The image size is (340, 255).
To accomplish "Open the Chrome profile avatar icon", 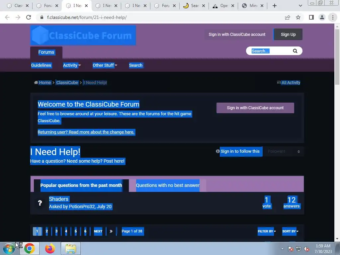I will pyautogui.click(x=322, y=17).
